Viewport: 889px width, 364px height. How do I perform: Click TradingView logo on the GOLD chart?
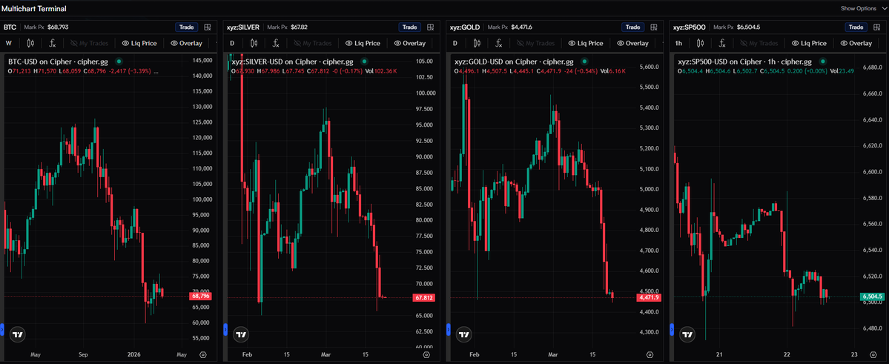(x=464, y=334)
